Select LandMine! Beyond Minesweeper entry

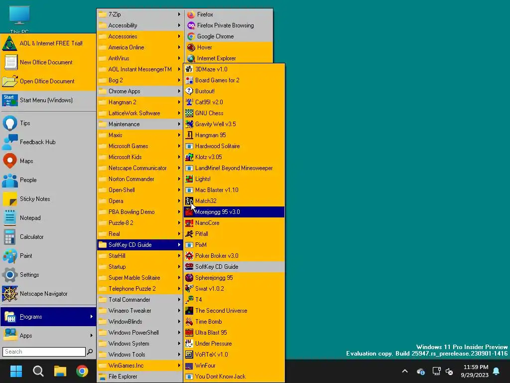tap(234, 168)
